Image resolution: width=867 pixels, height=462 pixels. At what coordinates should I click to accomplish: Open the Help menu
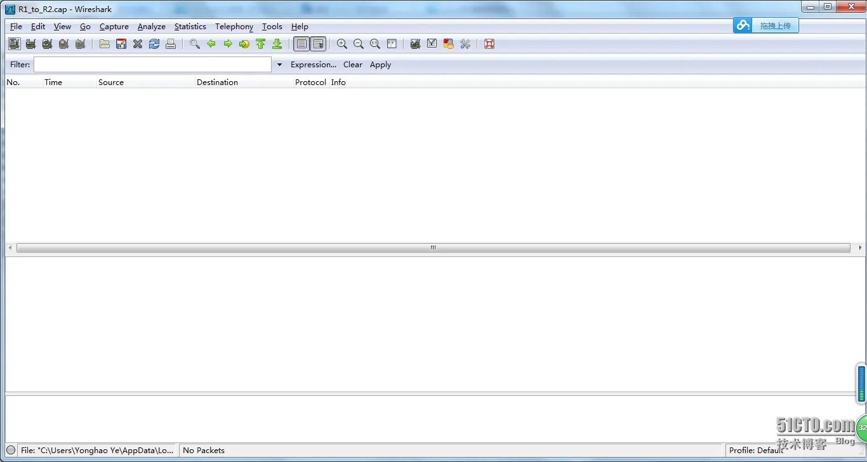click(300, 27)
